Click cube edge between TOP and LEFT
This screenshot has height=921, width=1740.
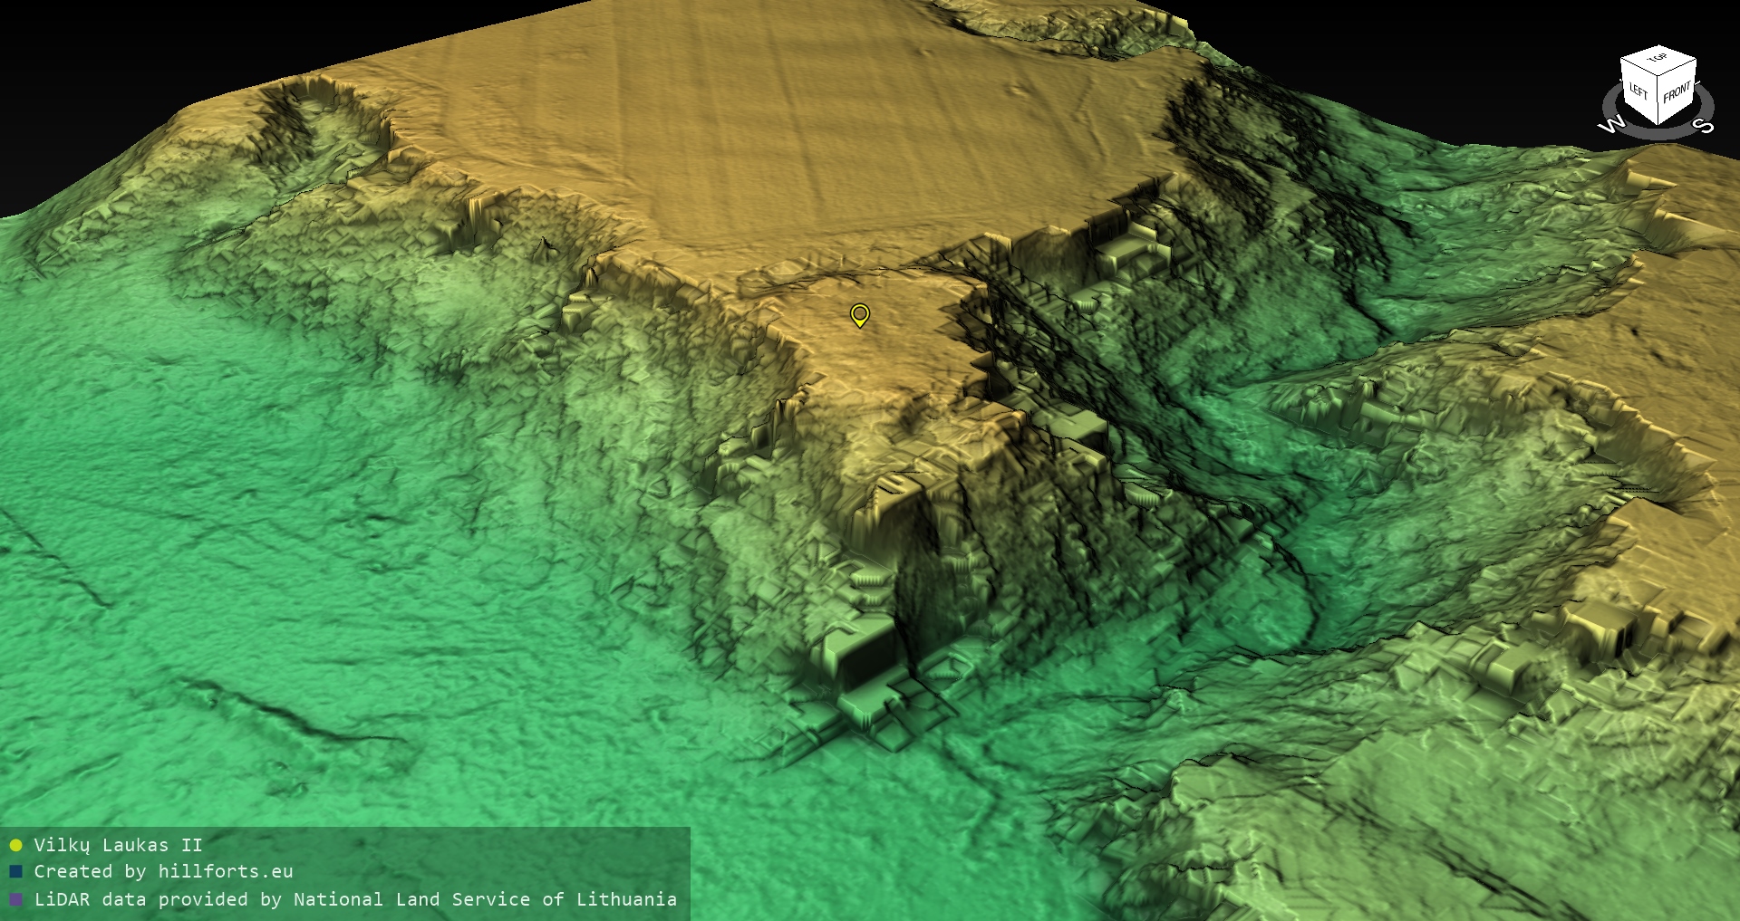[x=1638, y=69]
